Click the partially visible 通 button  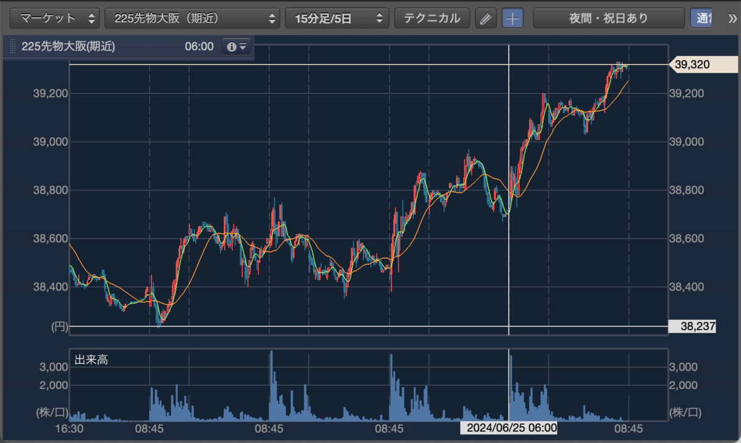pos(701,18)
